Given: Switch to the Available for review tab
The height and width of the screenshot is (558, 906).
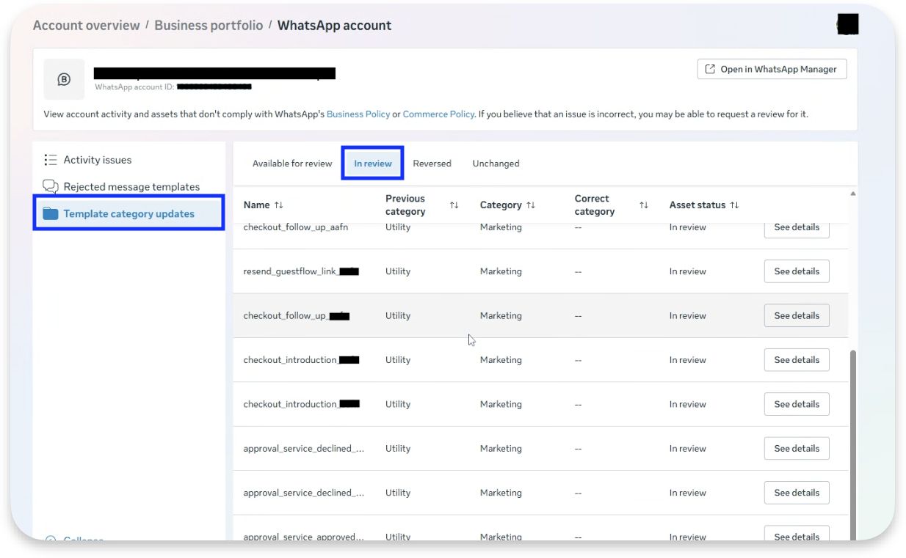Looking at the screenshot, I should pos(292,164).
